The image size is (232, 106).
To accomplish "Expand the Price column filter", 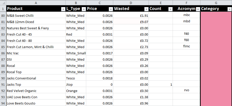I will 110,9.
